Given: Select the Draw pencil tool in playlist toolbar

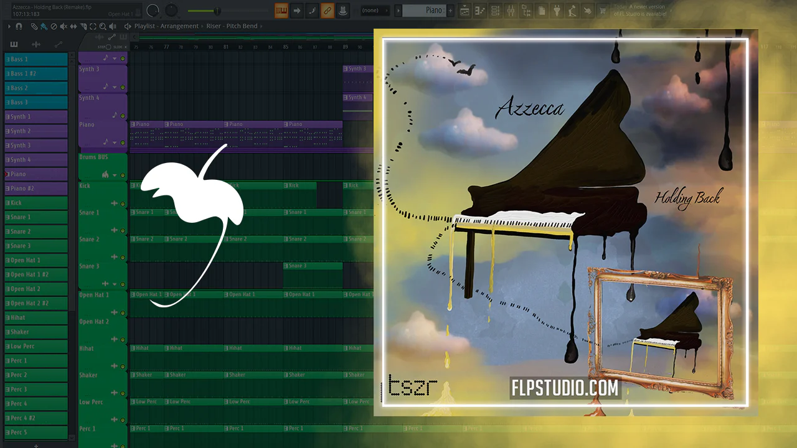Looking at the screenshot, I should click(x=34, y=26).
